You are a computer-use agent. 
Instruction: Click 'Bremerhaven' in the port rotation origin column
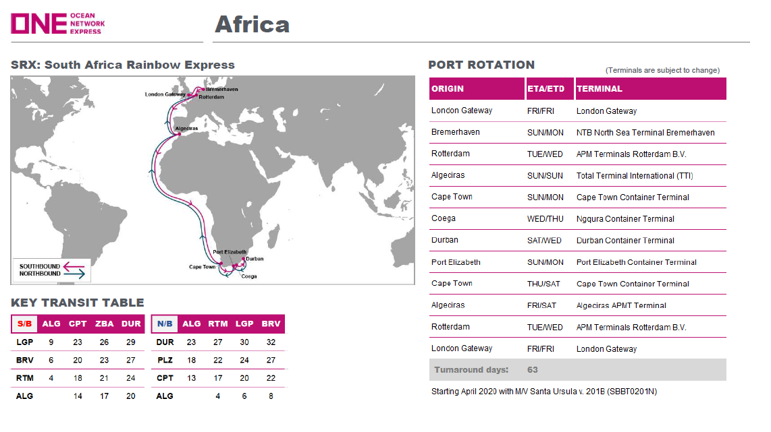[455, 132]
